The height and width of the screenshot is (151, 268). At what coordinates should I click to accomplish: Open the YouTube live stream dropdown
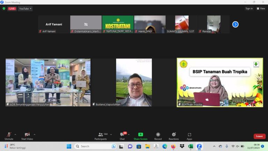(25, 8)
